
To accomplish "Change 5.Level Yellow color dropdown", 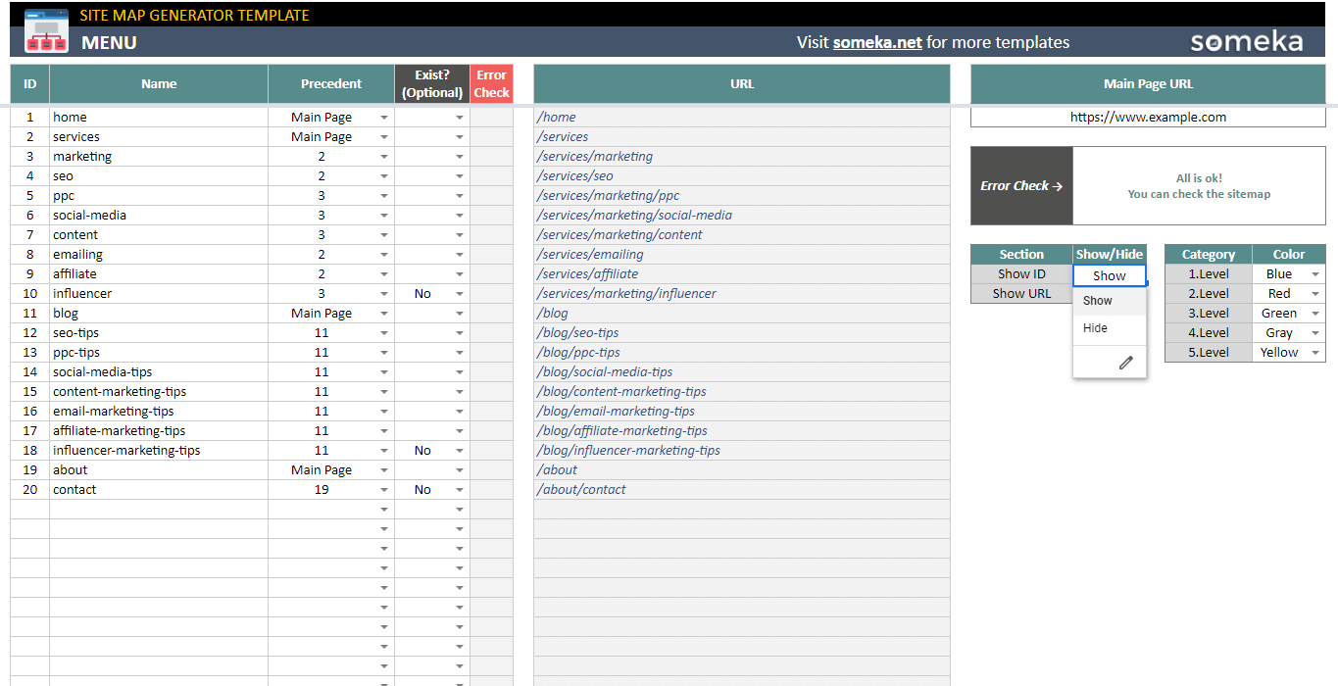I will (x=1315, y=353).
